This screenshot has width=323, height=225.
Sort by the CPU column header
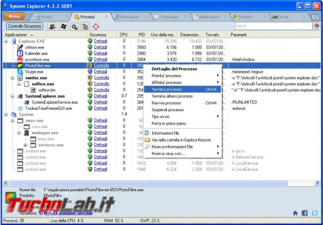(x=124, y=35)
